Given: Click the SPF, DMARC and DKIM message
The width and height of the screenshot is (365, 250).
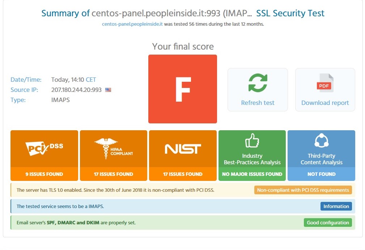Looking at the screenshot, I should pyautogui.click(x=76, y=223).
